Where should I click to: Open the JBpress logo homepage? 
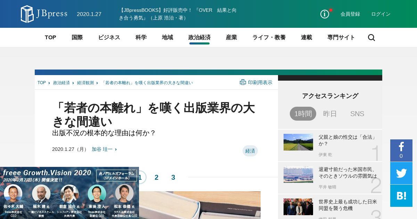click(x=44, y=14)
